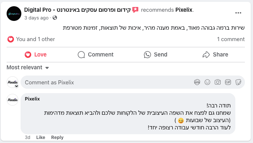The image size is (253, 143).
Task: Open the sticker picker in comment box
Action: pyautogui.click(x=238, y=82)
